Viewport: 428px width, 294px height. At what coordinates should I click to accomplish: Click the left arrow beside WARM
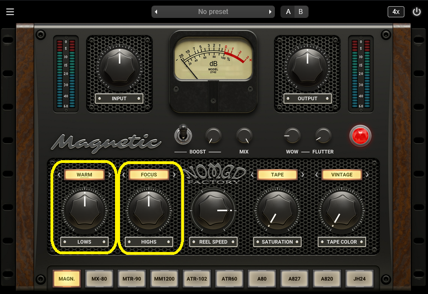[x=59, y=175]
